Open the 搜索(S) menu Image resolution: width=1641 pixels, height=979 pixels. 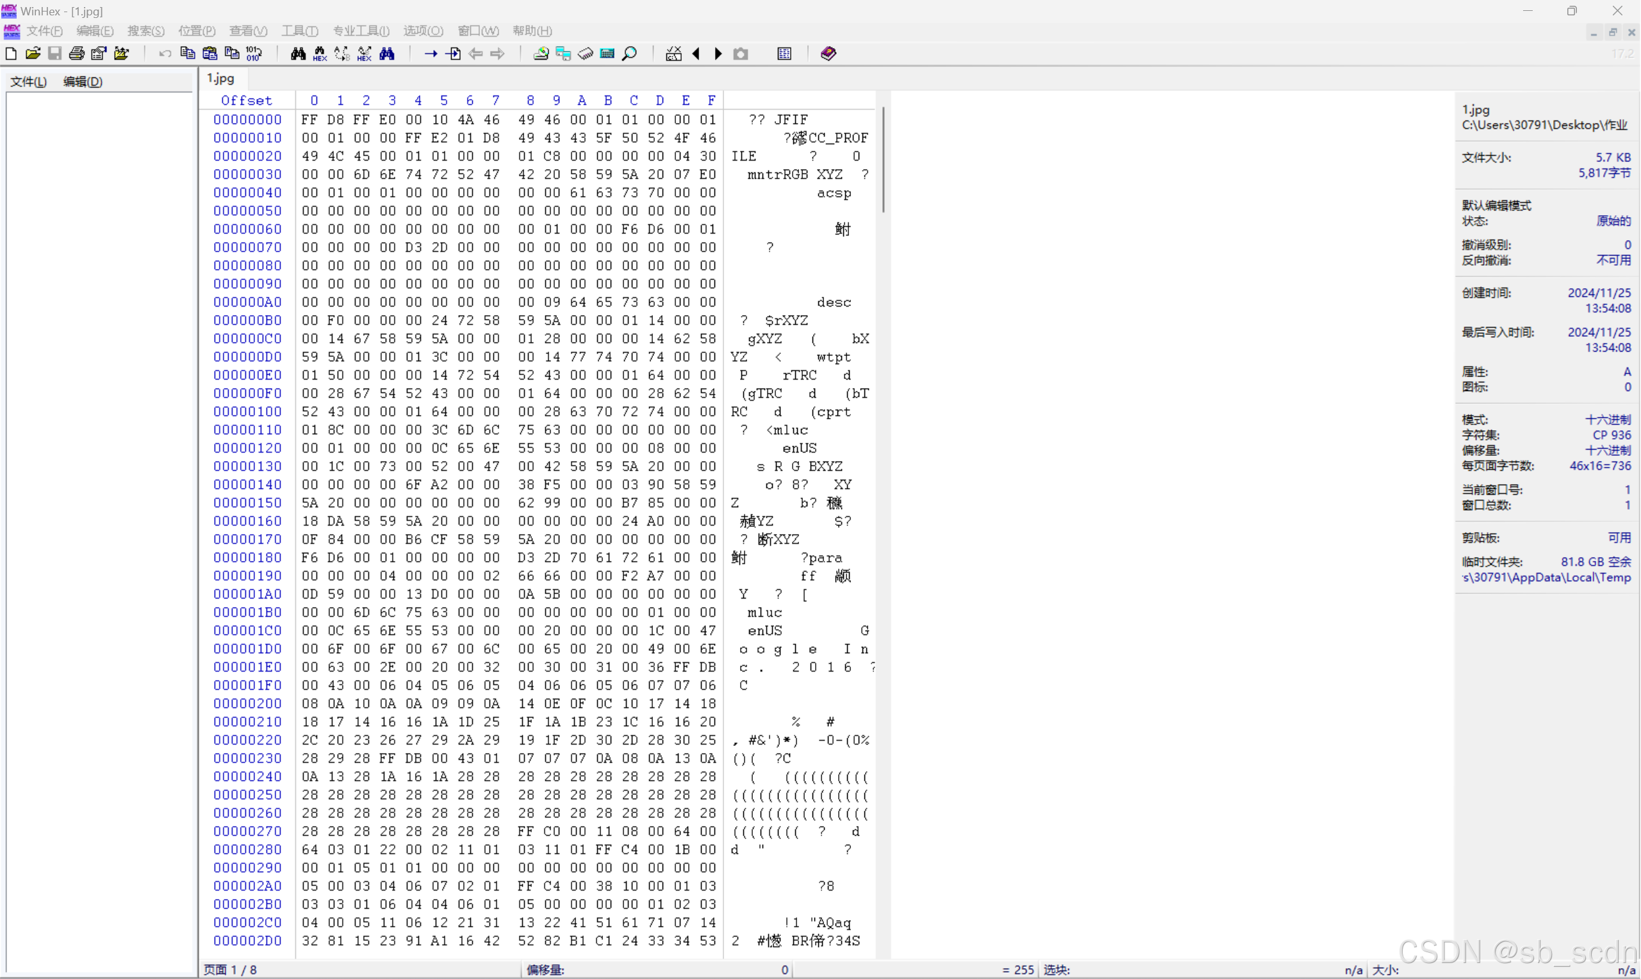click(146, 31)
